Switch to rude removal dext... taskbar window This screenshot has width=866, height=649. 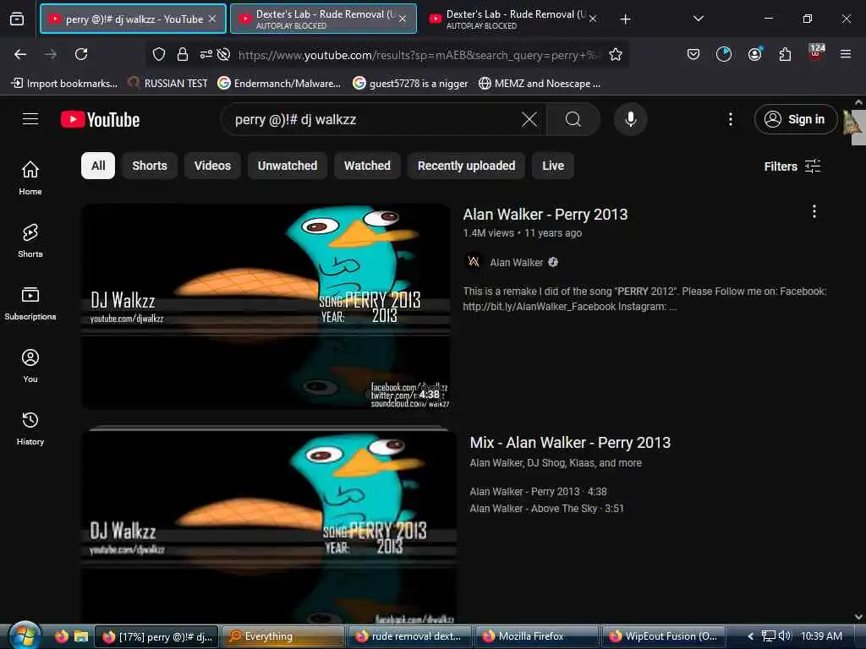410,636
